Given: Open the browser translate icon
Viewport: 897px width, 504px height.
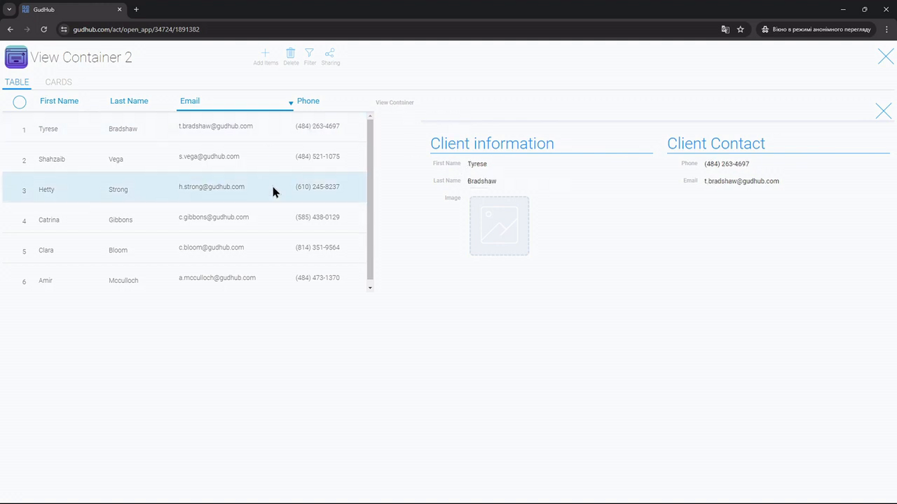Looking at the screenshot, I should pos(725,29).
